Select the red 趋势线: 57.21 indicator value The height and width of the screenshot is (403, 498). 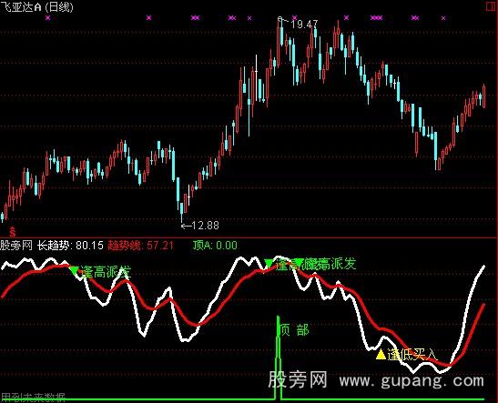click(141, 246)
